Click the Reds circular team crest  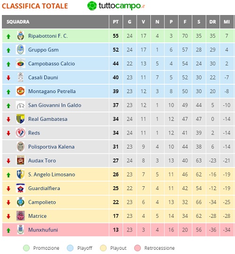coord(21,133)
